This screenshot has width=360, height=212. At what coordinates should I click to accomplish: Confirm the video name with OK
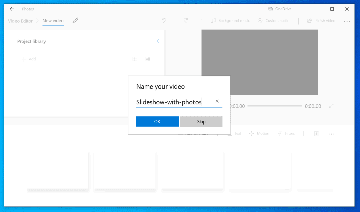(157, 121)
